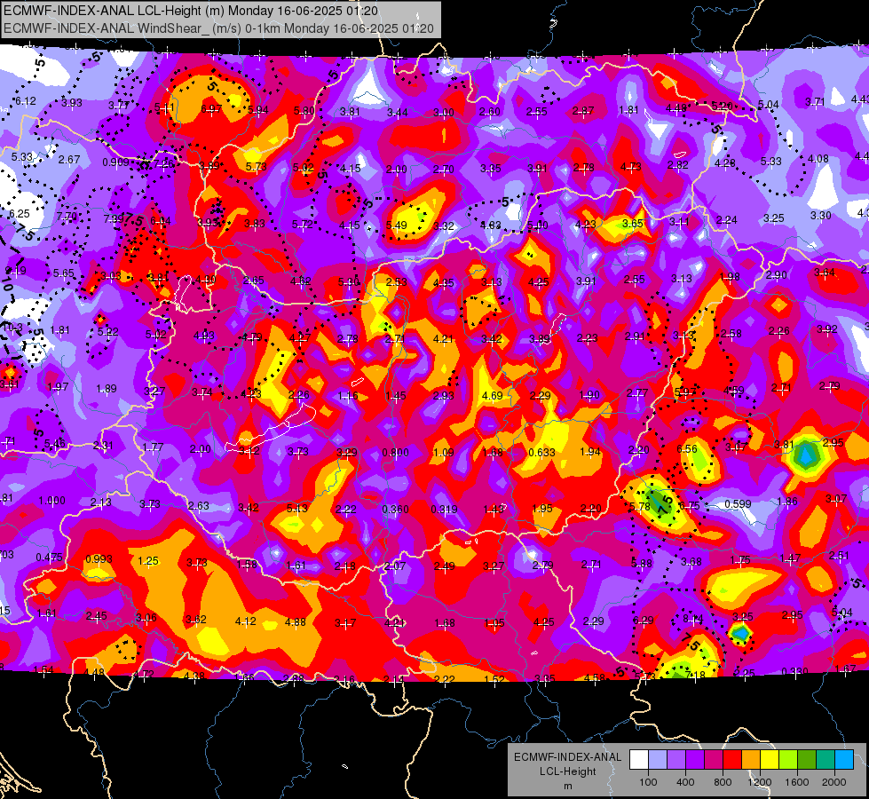Click the wind shear value 5.78
The image size is (869, 799).
coord(640,506)
